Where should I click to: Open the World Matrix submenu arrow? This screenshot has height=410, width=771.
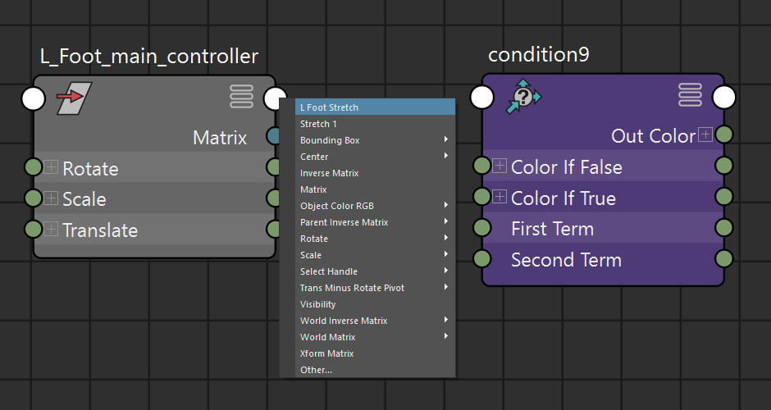446,336
